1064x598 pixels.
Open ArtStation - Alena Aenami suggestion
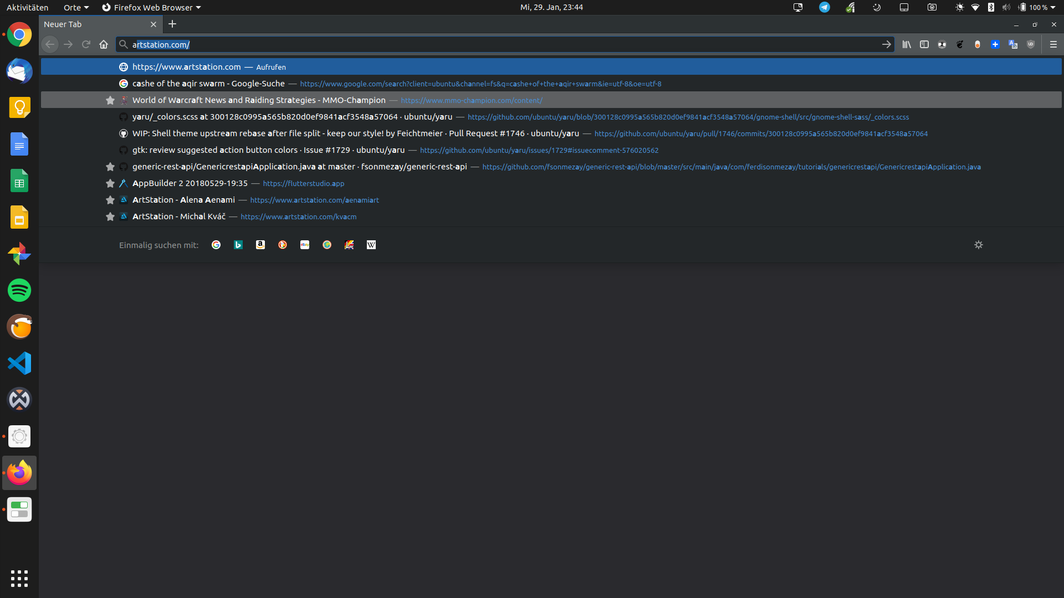(183, 200)
